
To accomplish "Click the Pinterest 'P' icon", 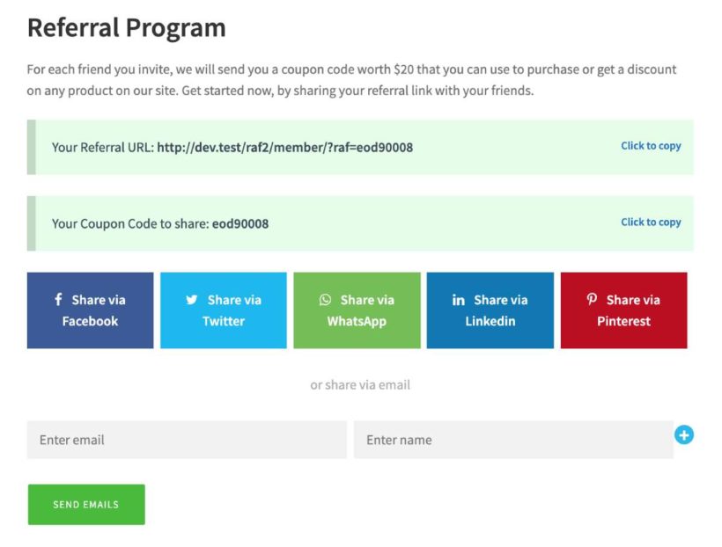I will pos(593,300).
